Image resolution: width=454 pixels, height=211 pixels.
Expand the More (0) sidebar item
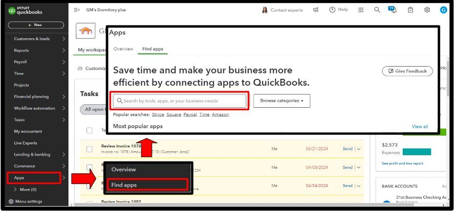pyautogui.click(x=25, y=189)
